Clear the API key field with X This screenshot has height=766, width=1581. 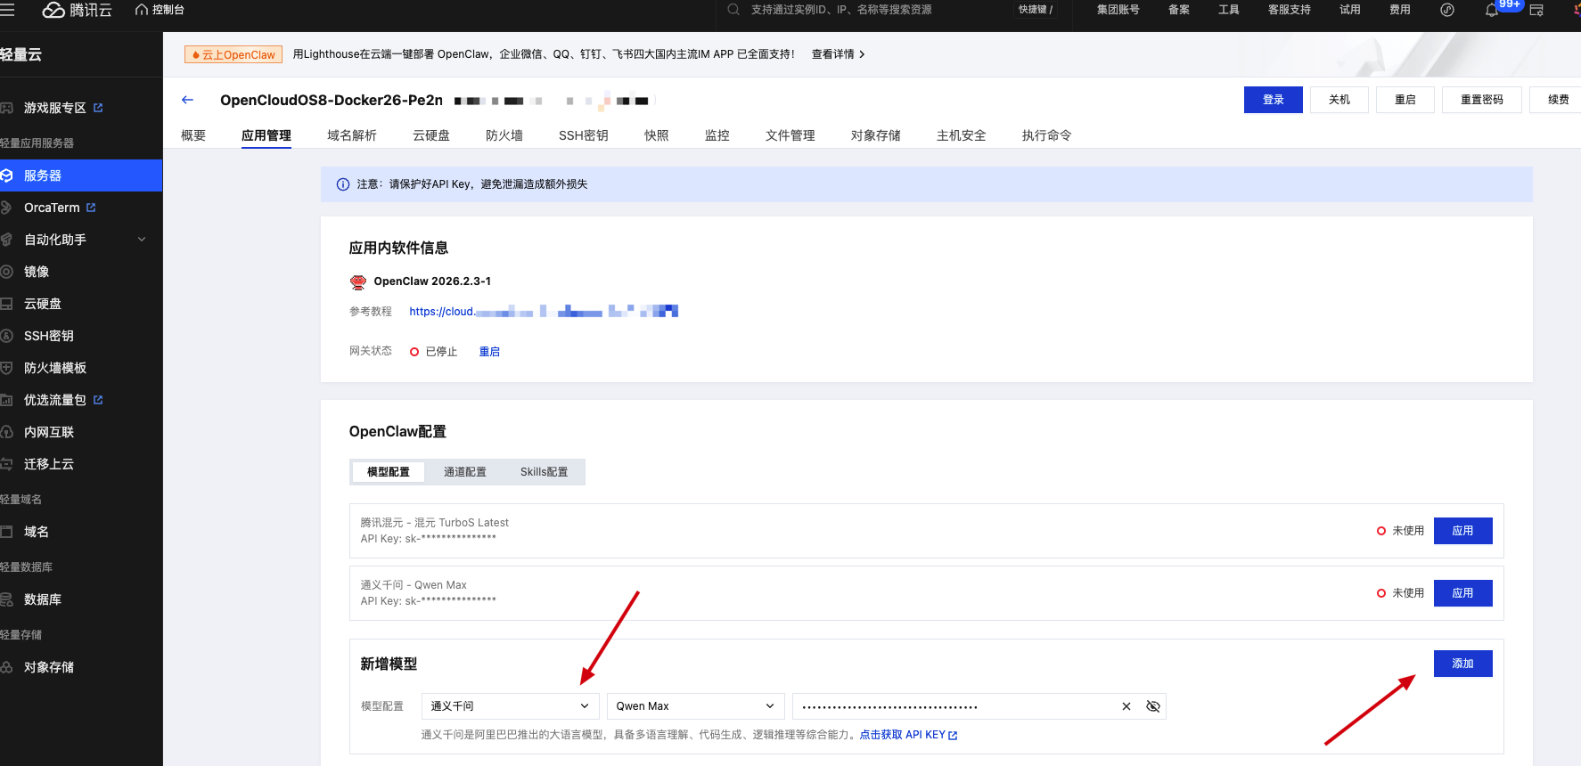point(1126,706)
